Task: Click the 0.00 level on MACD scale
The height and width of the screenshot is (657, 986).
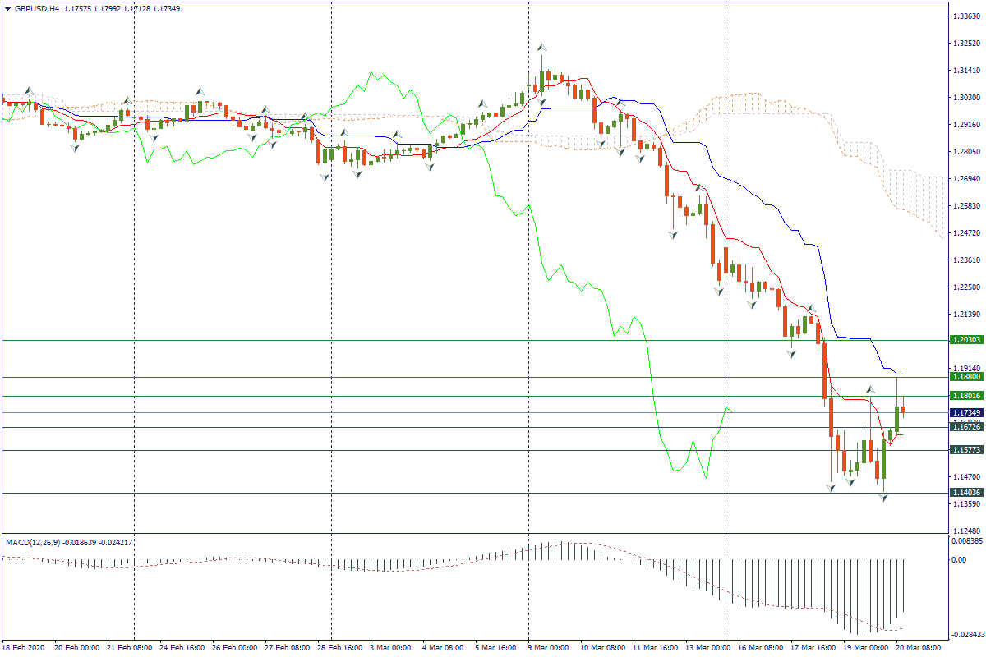Action: coord(958,560)
